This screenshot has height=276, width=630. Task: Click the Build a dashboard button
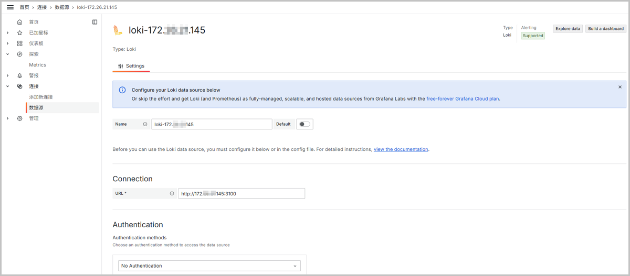point(605,29)
